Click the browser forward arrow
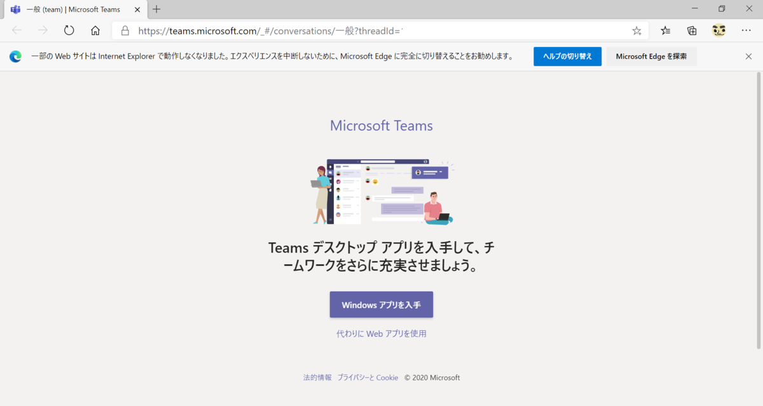The image size is (763, 406). 43,31
